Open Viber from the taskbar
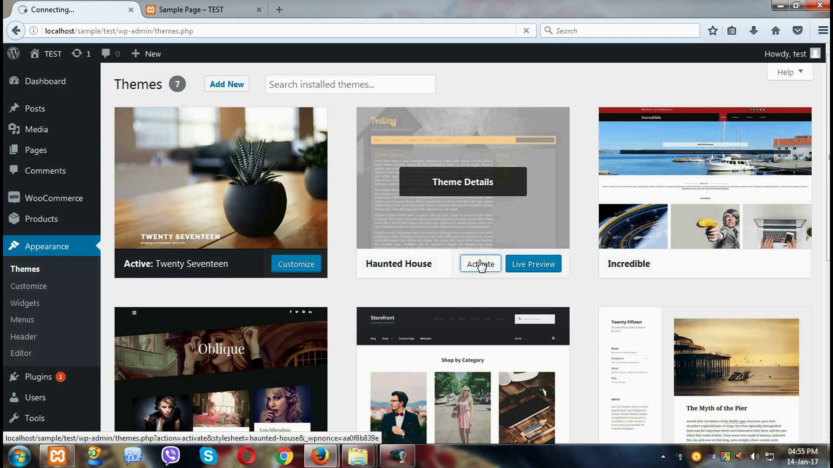 (171, 456)
